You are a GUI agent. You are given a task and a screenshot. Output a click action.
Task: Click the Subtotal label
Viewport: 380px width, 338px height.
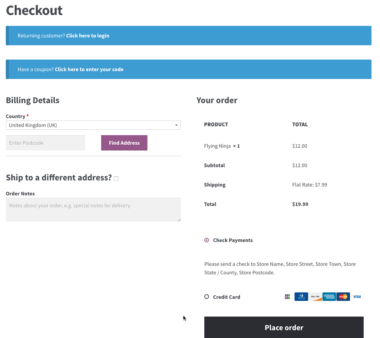click(215, 165)
